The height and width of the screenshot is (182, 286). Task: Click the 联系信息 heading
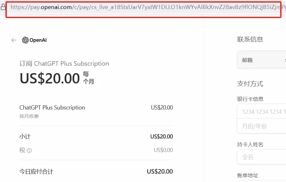[x=250, y=39]
